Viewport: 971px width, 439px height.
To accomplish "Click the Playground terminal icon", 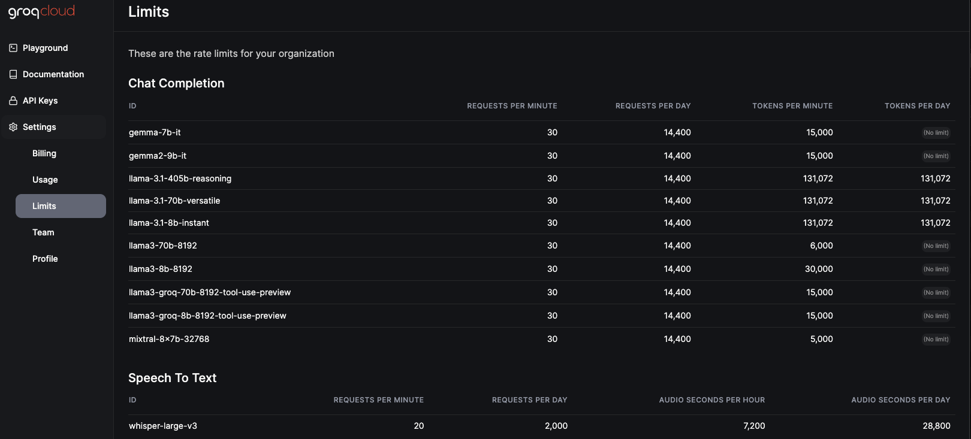I will pos(13,48).
